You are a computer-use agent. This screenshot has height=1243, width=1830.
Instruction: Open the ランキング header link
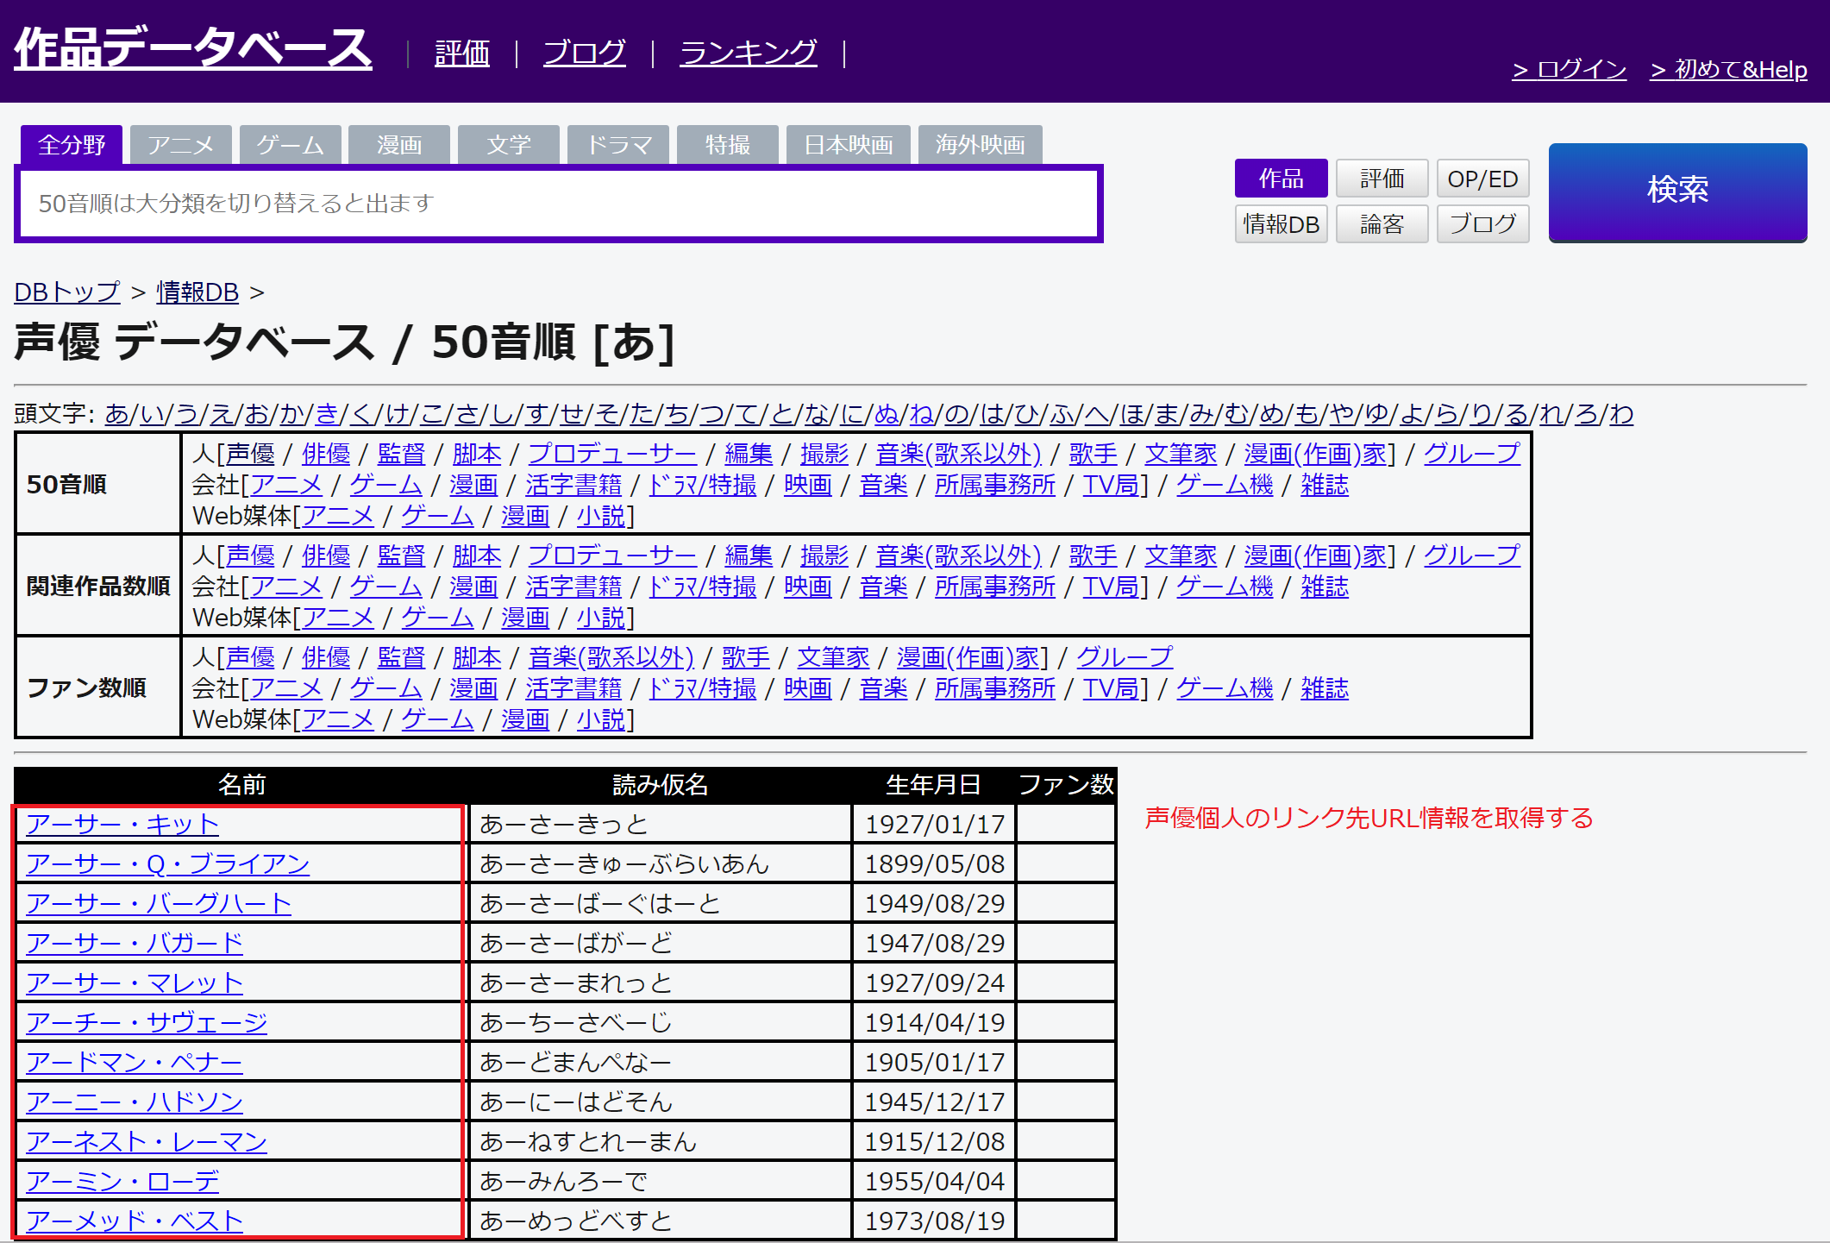coord(749,53)
